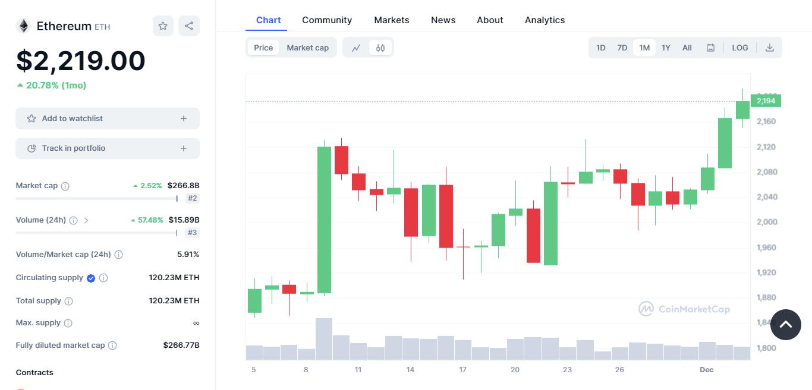Screen dimensions: 812x390
Task: Click the 5.91% volume ratio value
Action: [x=188, y=255]
